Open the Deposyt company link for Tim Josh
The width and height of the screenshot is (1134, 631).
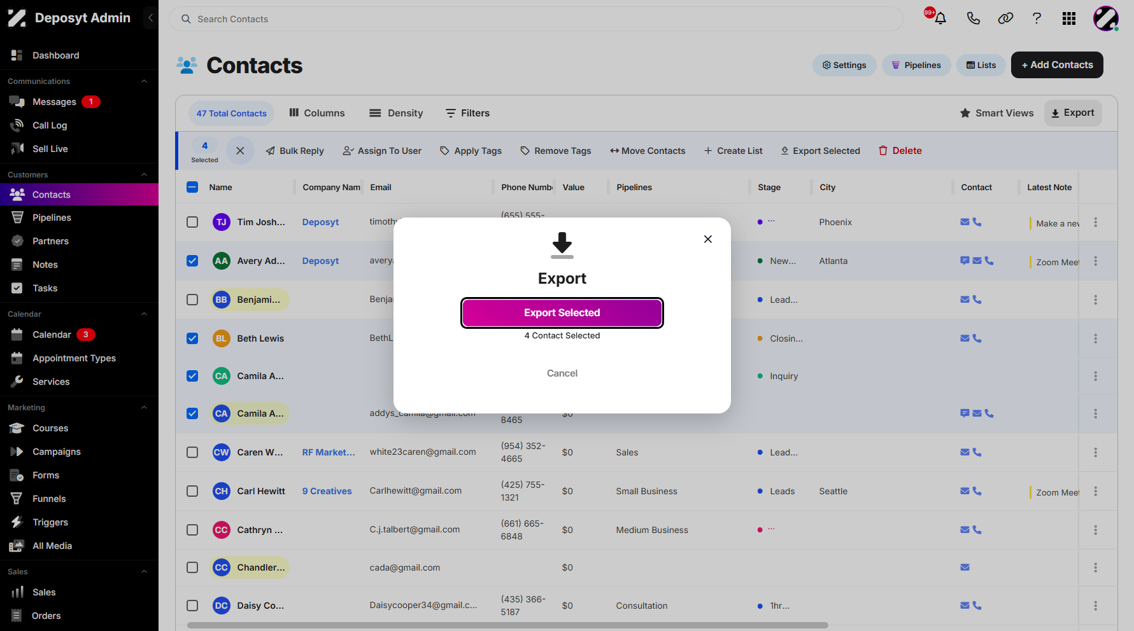coord(320,222)
